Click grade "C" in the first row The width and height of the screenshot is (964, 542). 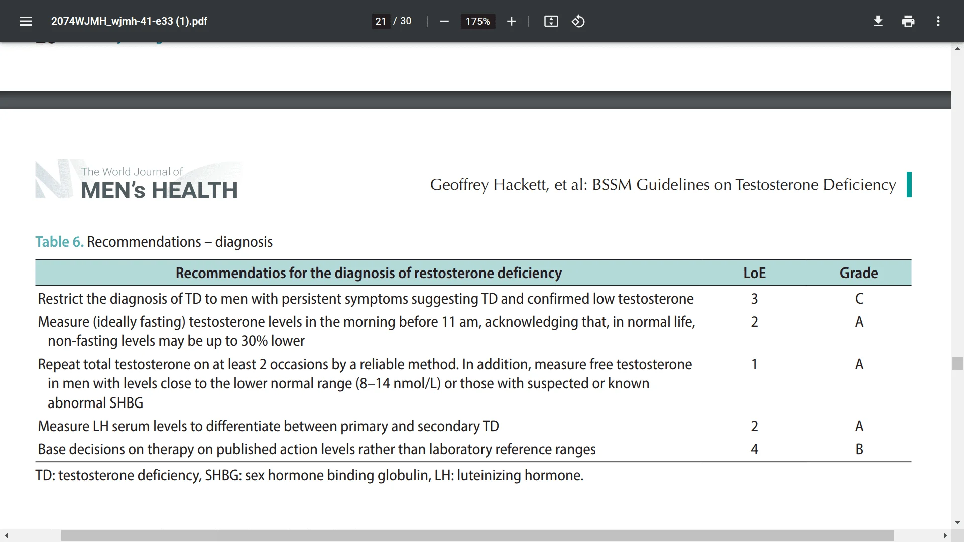pos(859,299)
